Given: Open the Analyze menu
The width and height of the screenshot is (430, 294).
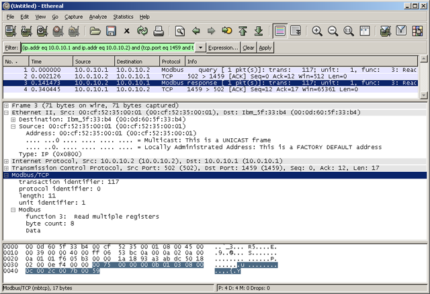Looking at the screenshot, I should coord(98,17).
